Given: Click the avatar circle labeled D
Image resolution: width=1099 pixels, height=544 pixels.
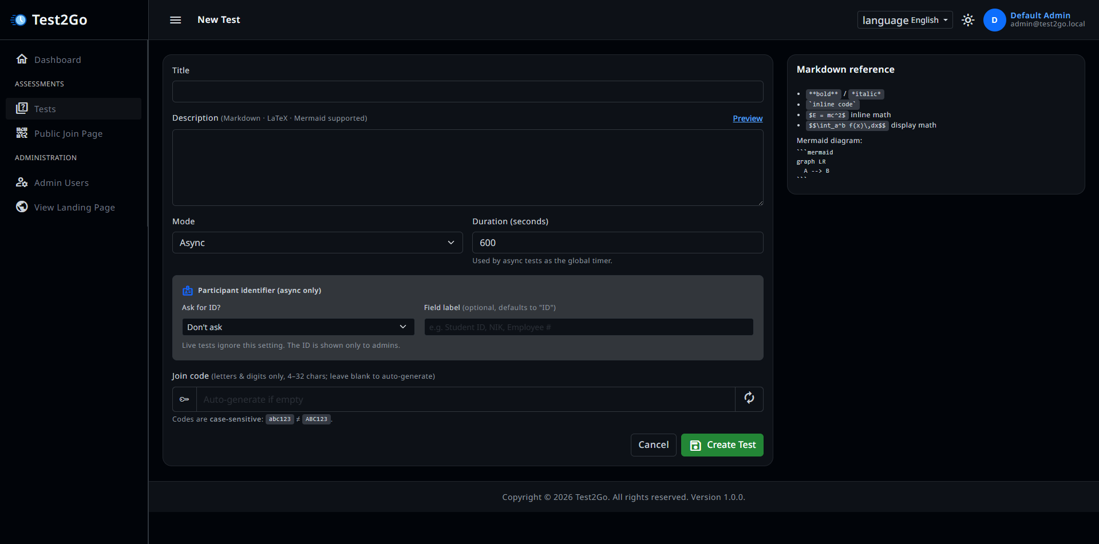Looking at the screenshot, I should click(994, 20).
